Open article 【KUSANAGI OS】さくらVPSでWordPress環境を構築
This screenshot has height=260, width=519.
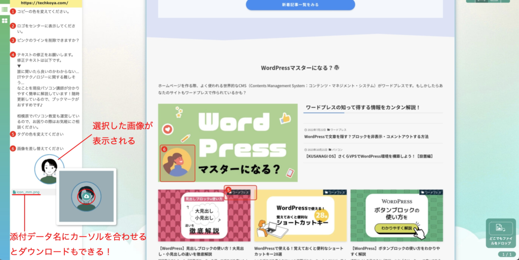click(x=369, y=156)
